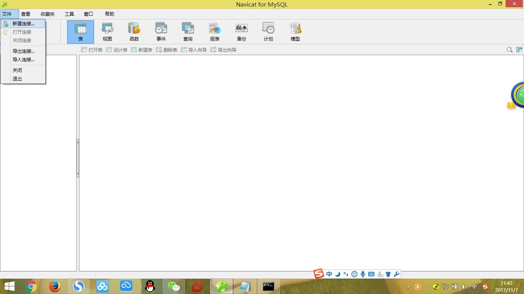524x294 pixels.
Task: Switch to Navicat taskbar button
Action: [x=221, y=286]
